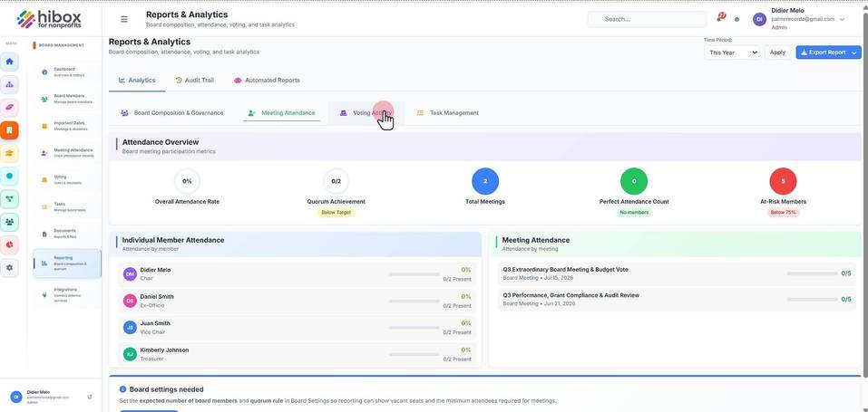Screen dimensions: 868x412
Task: Click the info icon beside Board settings needed
Action: [x=122, y=389]
